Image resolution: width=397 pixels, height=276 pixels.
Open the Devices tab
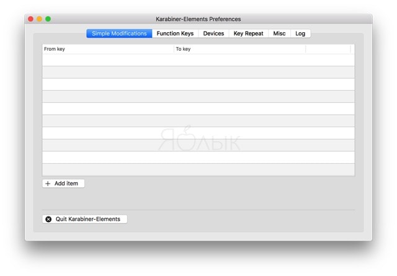(213, 33)
